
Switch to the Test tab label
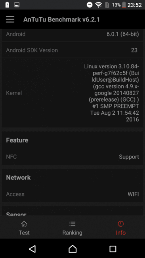[x=24, y=233]
